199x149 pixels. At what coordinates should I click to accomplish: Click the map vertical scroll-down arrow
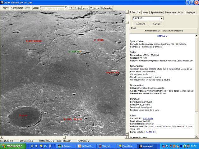tap(127, 134)
